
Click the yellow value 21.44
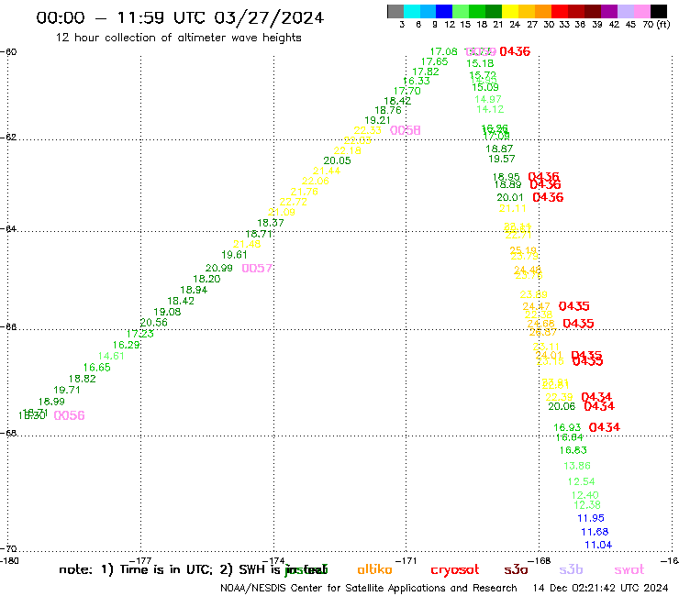click(327, 171)
